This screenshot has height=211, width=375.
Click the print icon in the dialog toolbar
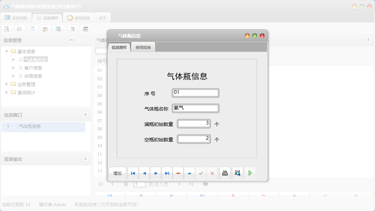225,173
